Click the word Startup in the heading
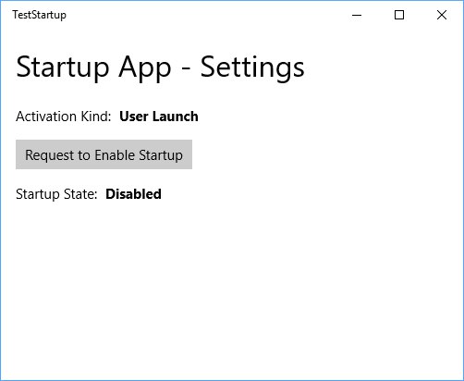The width and height of the screenshot is (464, 381). point(63,68)
